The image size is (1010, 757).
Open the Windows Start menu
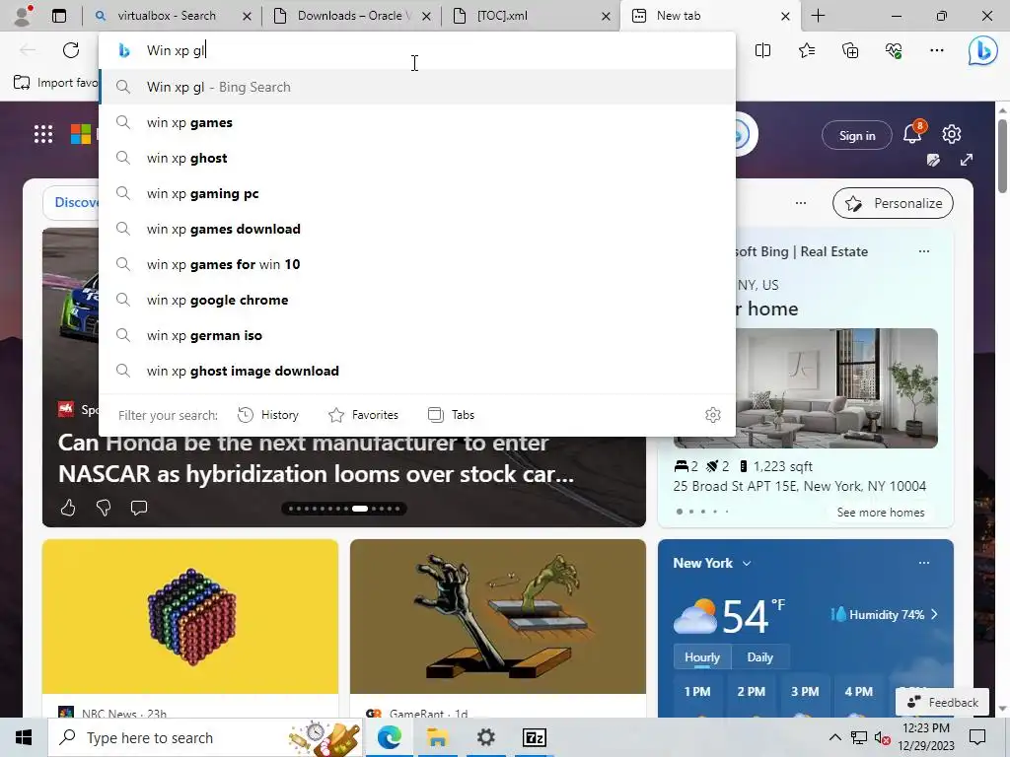24,737
